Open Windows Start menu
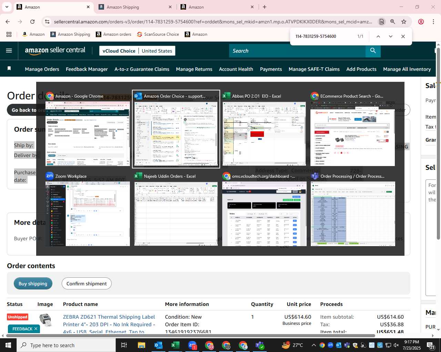This screenshot has width=441, height=352. click(x=8, y=345)
